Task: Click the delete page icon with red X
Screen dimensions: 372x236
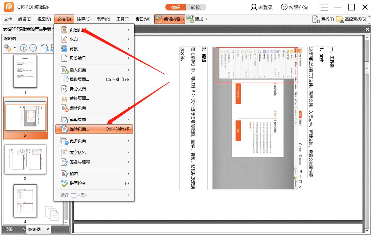Action: (65, 108)
